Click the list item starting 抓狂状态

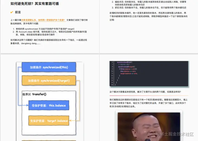pos(149,8)
